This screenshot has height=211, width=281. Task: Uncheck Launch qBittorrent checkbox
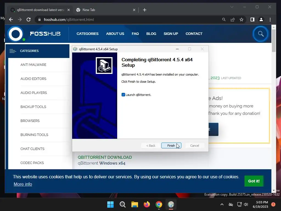coord(123,95)
